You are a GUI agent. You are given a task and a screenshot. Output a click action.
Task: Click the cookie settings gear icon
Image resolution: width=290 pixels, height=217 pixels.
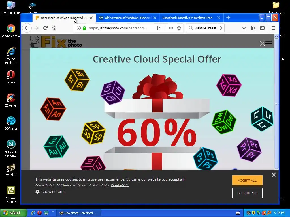(38, 192)
